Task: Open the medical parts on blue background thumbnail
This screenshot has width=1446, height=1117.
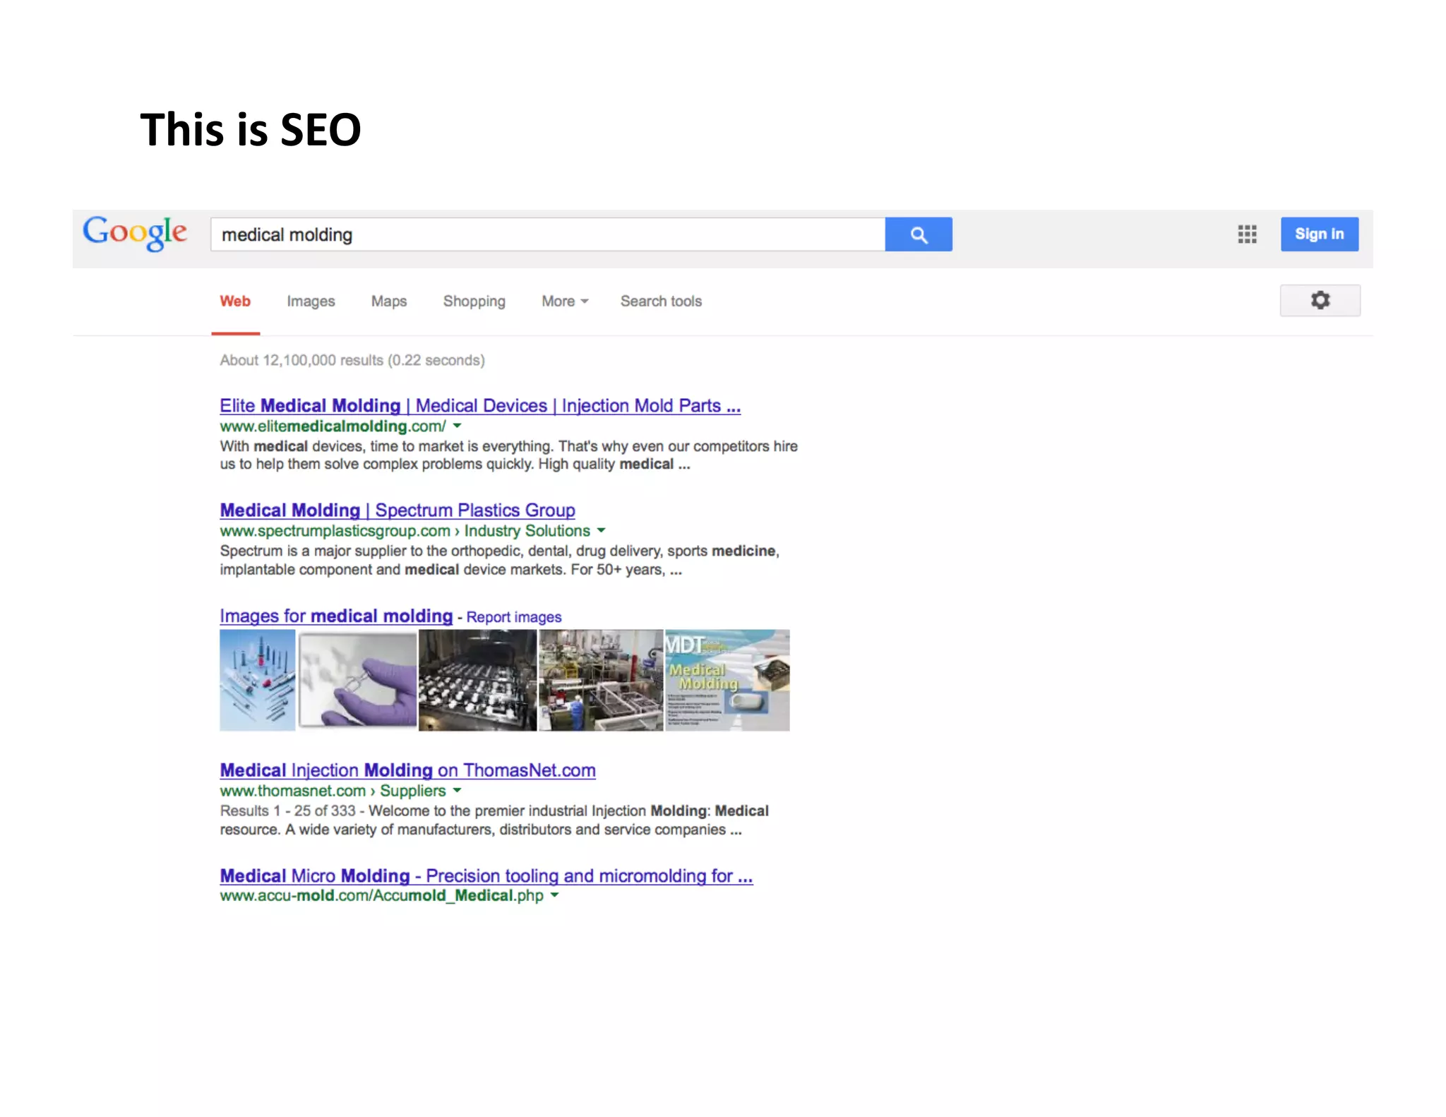Action: point(258,680)
